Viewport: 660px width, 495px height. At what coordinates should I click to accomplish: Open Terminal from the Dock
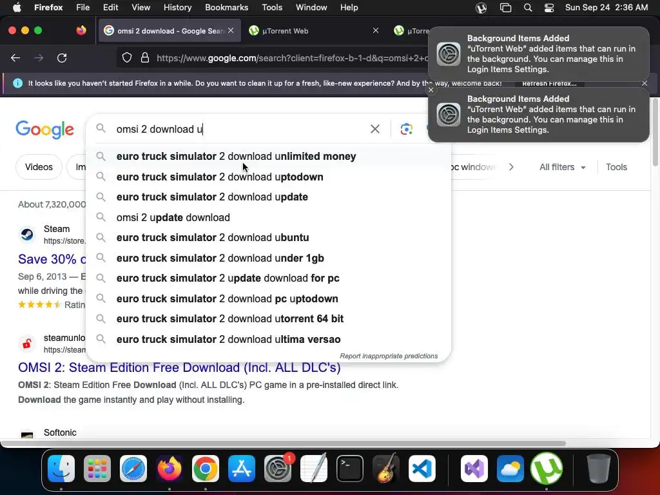coord(350,469)
